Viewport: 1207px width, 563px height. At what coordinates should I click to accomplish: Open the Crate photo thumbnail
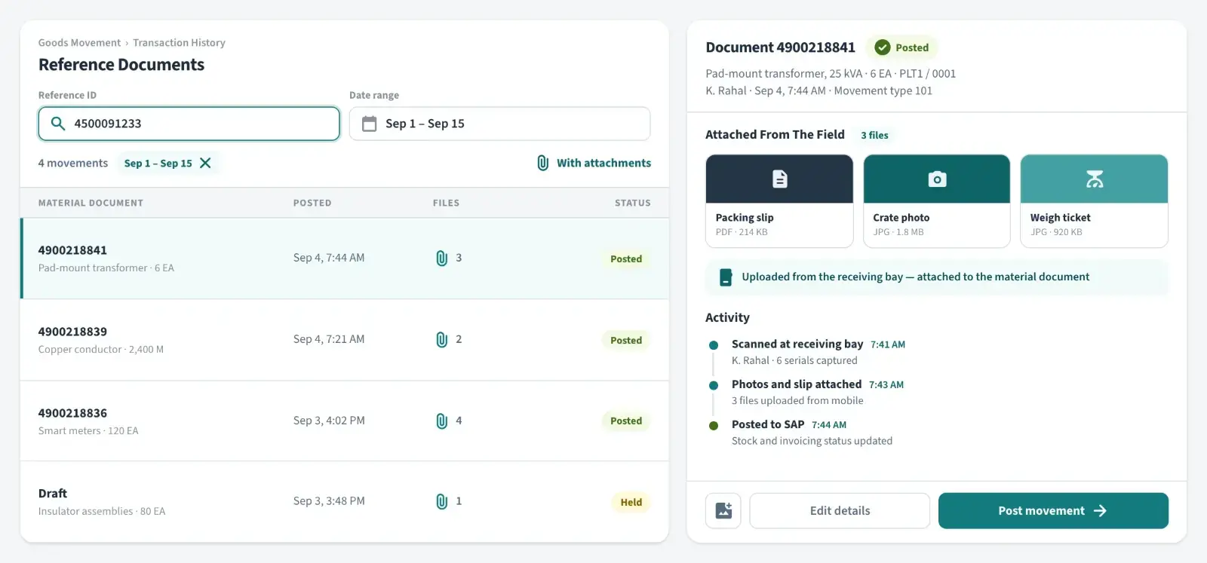(x=937, y=201)
